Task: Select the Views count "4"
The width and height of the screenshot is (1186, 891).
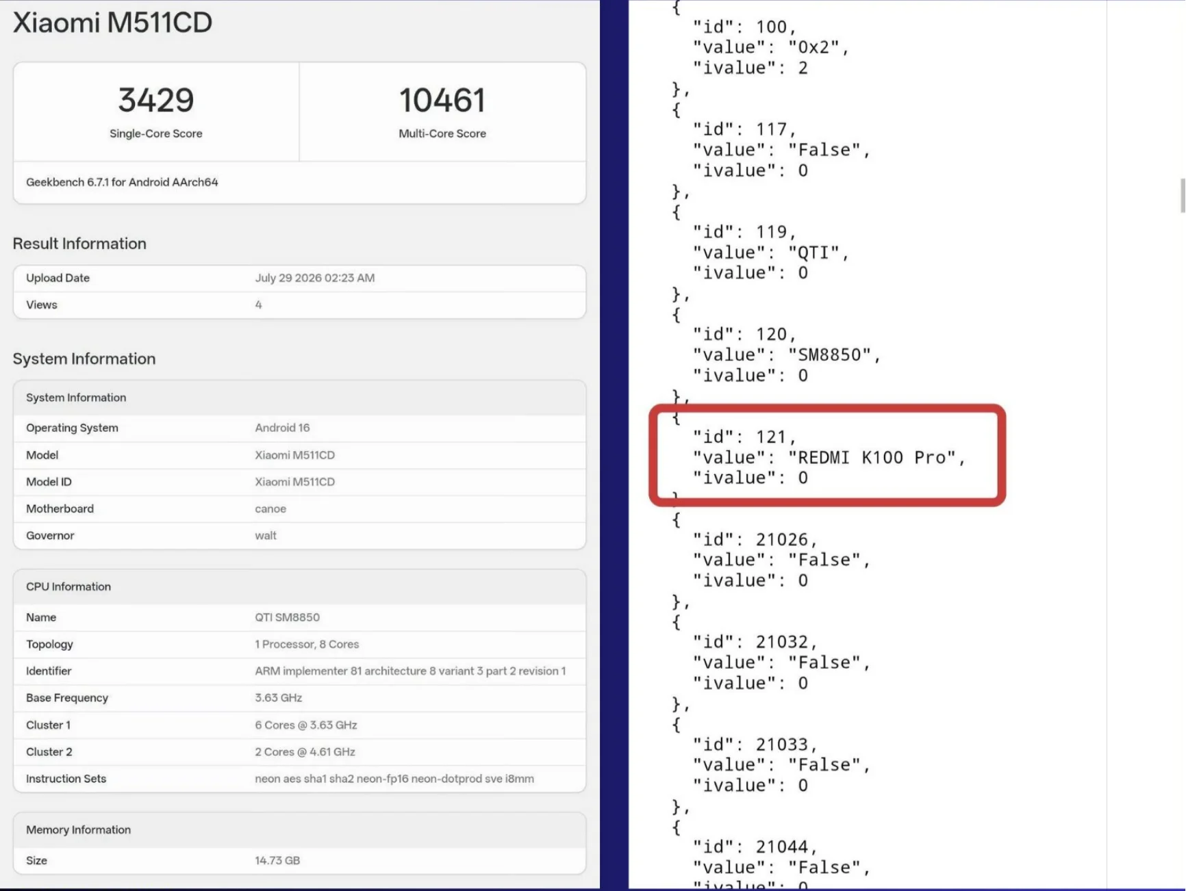Action: 258,305
